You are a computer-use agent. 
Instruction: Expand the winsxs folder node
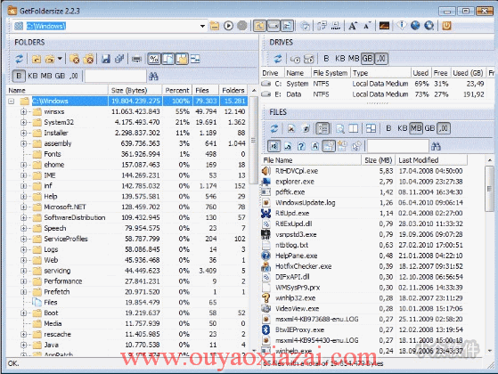tap(23, 112)
